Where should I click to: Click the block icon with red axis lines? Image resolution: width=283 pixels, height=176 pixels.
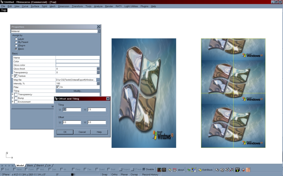tap(231, 170)
